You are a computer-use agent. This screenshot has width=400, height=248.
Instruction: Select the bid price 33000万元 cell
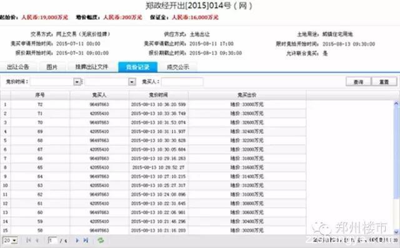click(247, 105)
